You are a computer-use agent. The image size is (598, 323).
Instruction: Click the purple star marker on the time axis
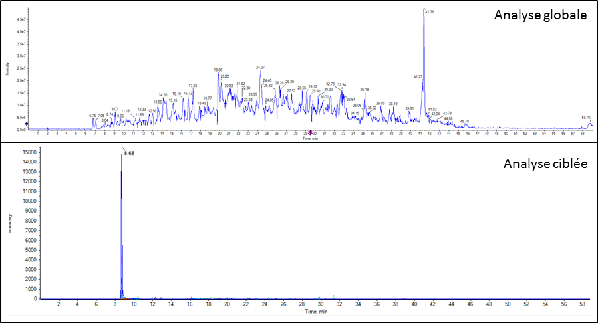pos(310,132)
